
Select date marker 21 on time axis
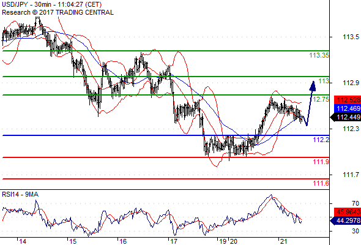[283, 241]
